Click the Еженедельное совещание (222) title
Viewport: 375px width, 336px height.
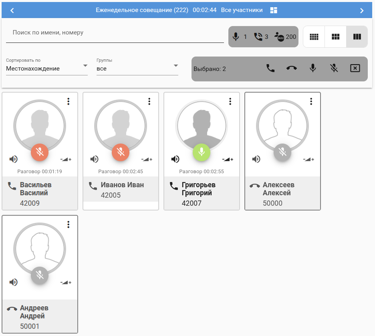(x=142, y=10)
